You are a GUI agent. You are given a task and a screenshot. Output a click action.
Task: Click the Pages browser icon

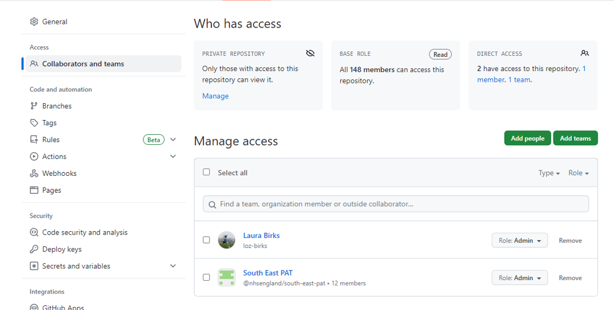[x=34, y=190]
